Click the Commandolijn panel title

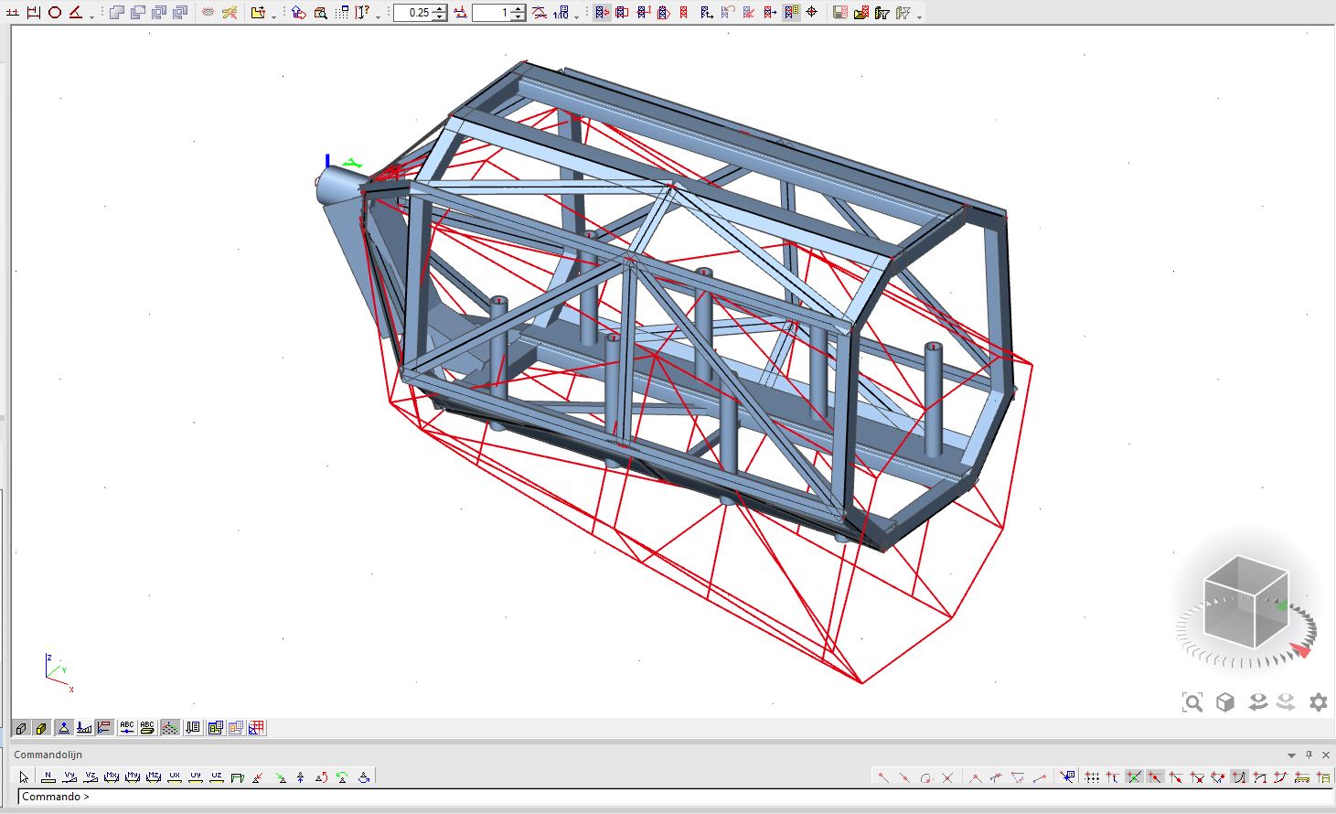(x=48, y=755)
